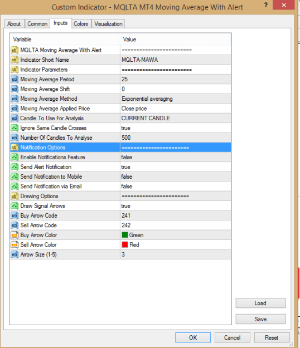300x348 pixels.
Task: Click the integer icon beside Moving Average Shift
Action: (14, 89)
